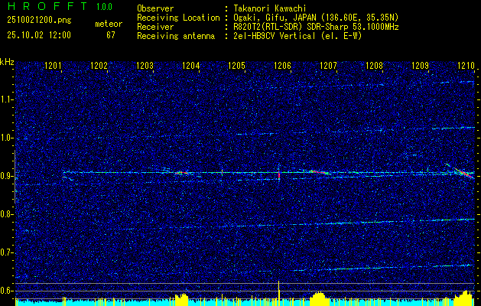Click the 0.8 frequency axis label
The height and width of the screenshot is (306, 481).
(x=5, y=214)
